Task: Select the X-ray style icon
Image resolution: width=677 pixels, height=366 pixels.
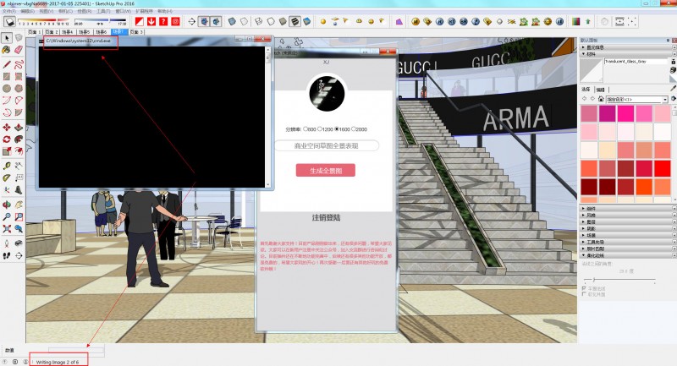Action: click(232, 21)
